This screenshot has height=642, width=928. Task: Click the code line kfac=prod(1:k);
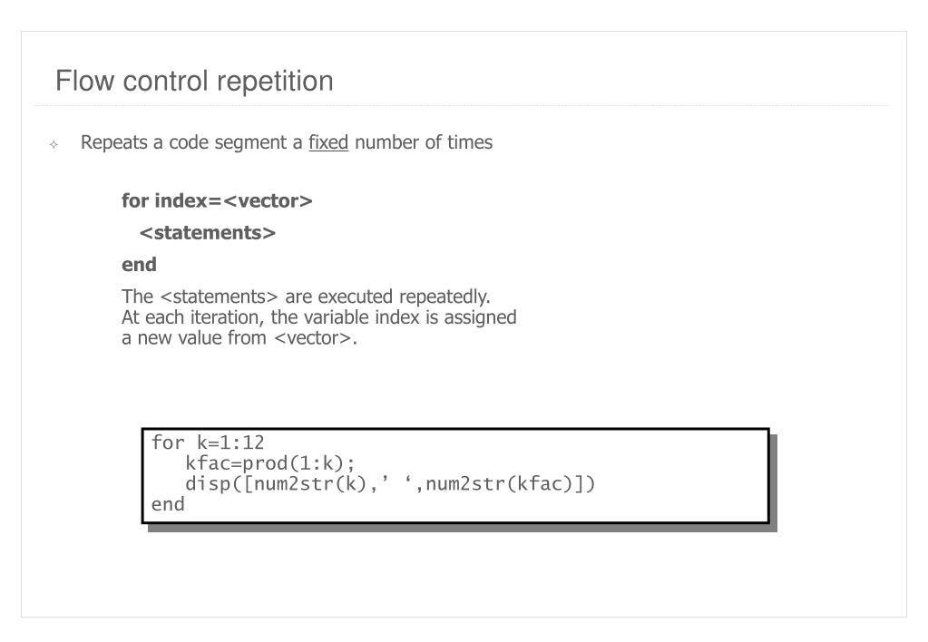click(x=270, y=463)
